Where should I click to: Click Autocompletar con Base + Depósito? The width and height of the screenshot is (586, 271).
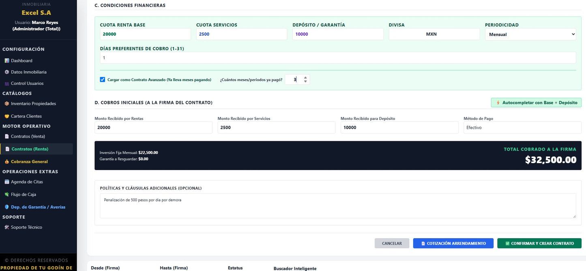536,103
